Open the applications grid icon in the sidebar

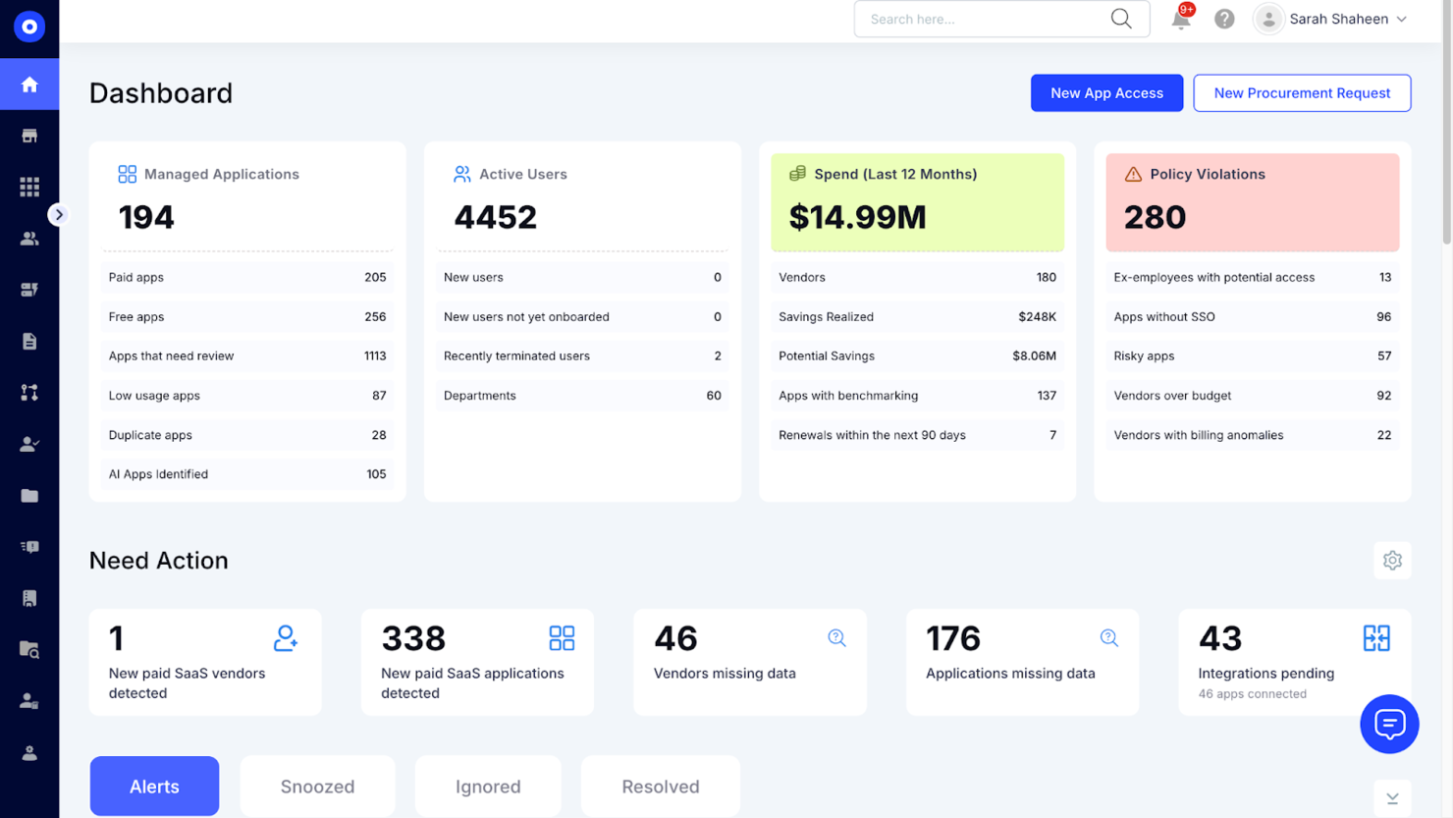click(x=29, y=186)
